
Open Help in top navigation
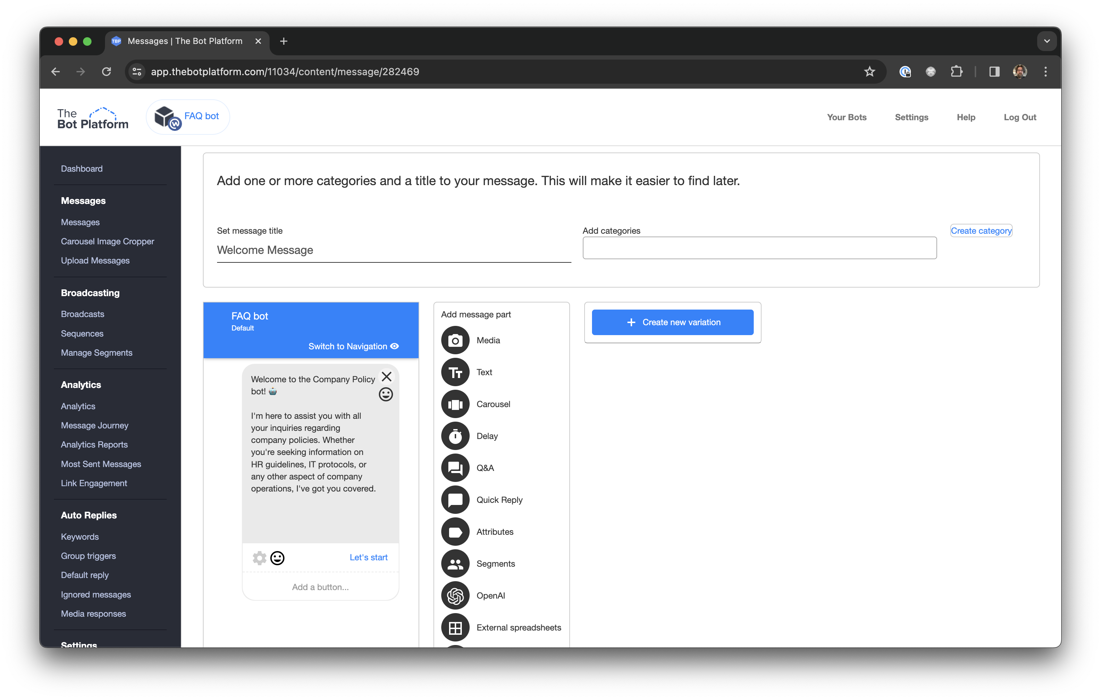tap(966, 117)
